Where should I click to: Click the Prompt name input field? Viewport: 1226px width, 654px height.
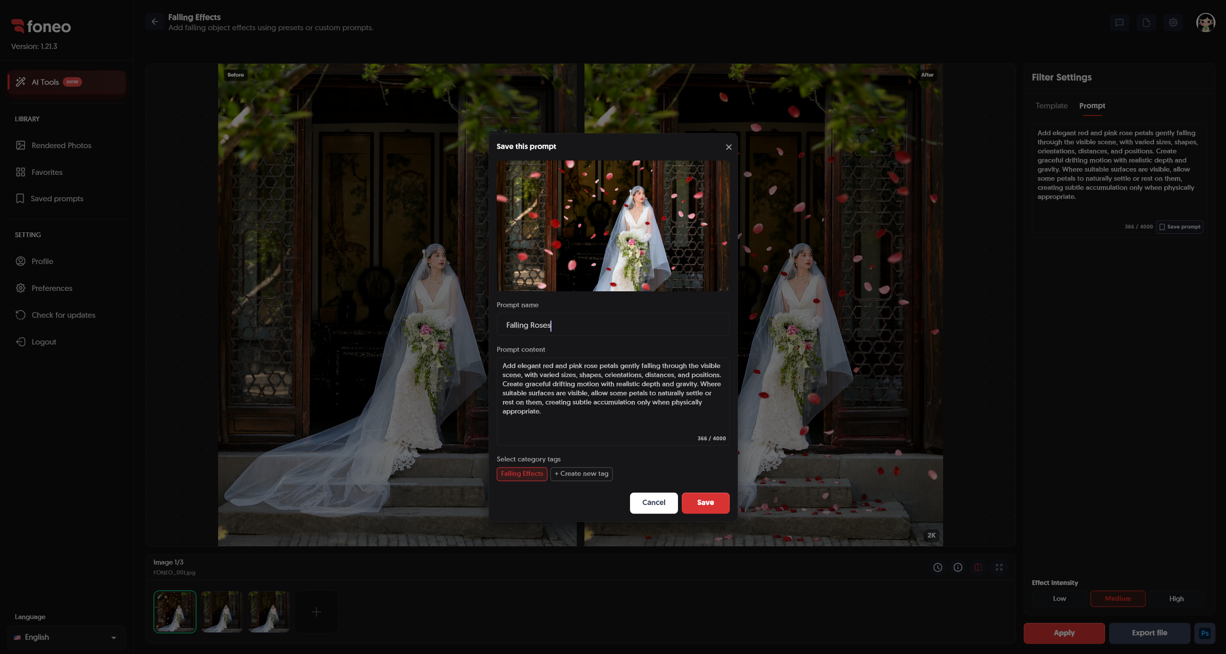tap(613, 325)
